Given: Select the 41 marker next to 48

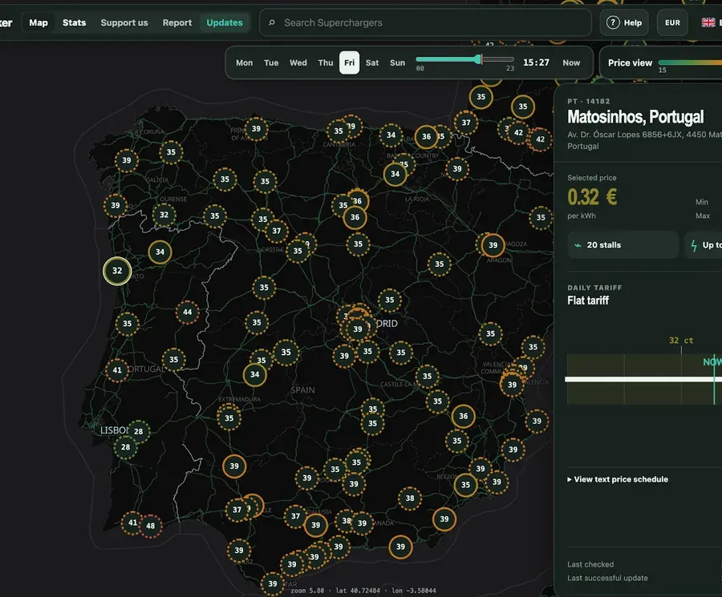Looking at the screenshot, I should [x=132, y=522].
